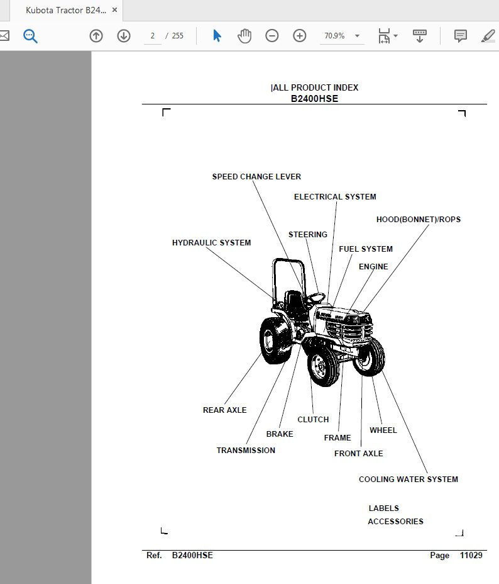The width and height of the screenshot is (499, 584).
Task: Open the find text magnifier tool
Action: coord(30,36)
